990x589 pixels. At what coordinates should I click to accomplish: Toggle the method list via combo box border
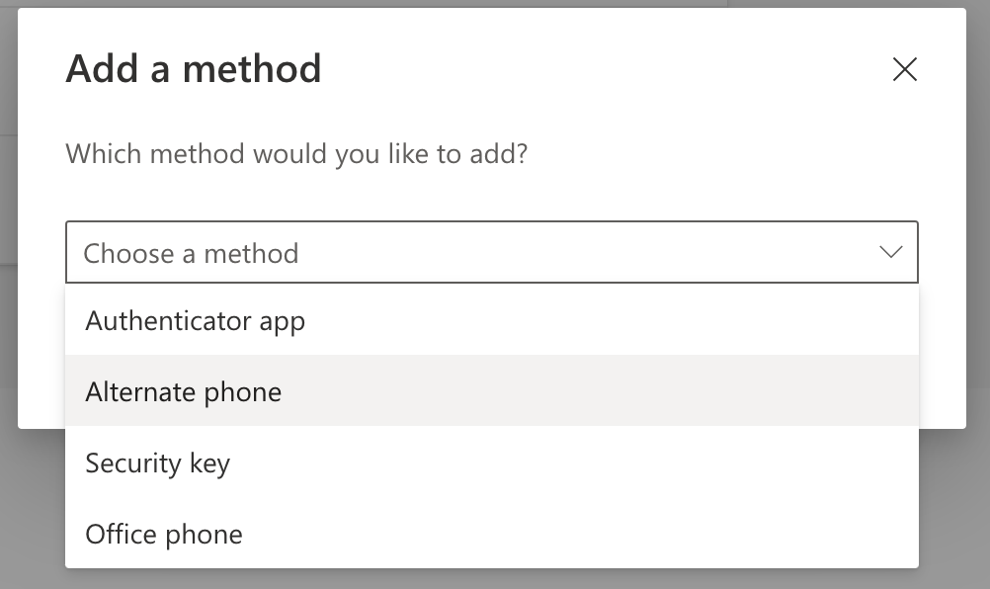tap(492, 252)
